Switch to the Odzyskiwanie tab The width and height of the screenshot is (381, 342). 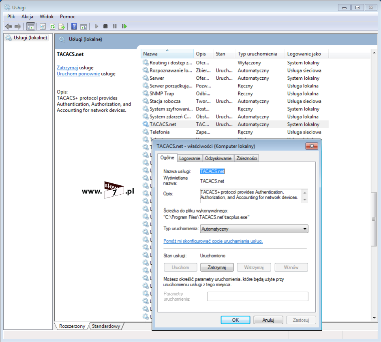(x=218, y=158)
